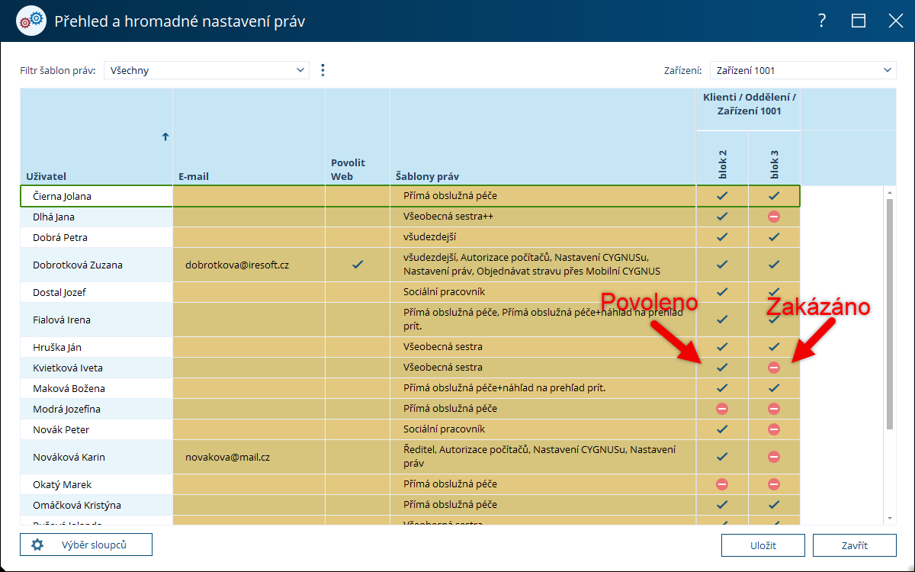Select user Omáčková Kristýna
Screen dimensions: 915x572
[77, 505]
